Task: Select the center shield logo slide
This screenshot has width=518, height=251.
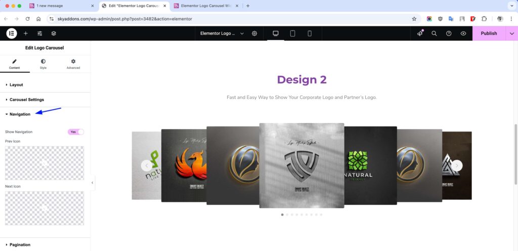Action: (x=301, y=165)
